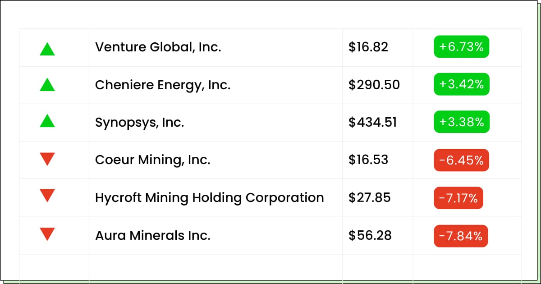Click the red down arrow beside Hycroft Mining
This screenshot has height=284, width=541.
[x=47, y=196]
